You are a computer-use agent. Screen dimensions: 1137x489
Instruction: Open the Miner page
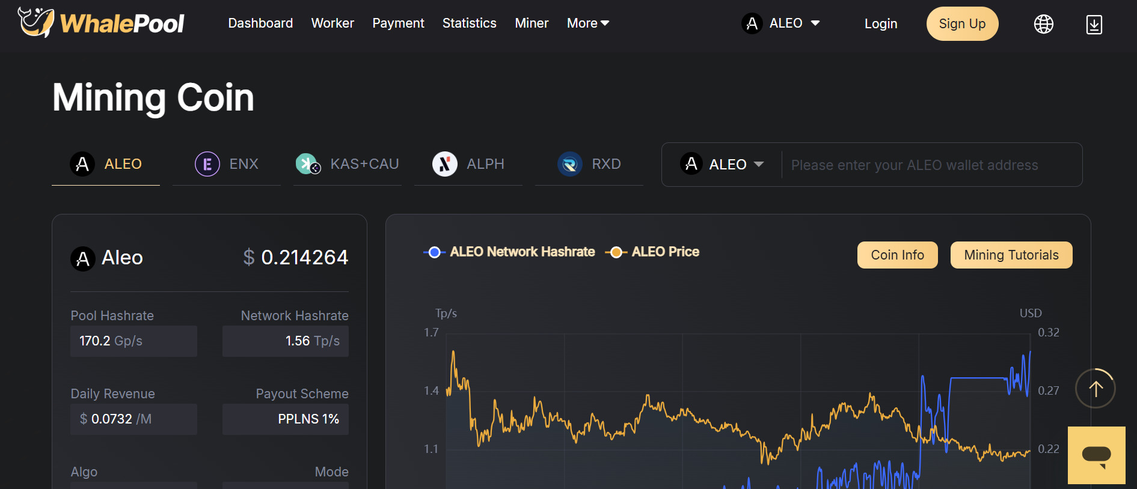(532, 23)
